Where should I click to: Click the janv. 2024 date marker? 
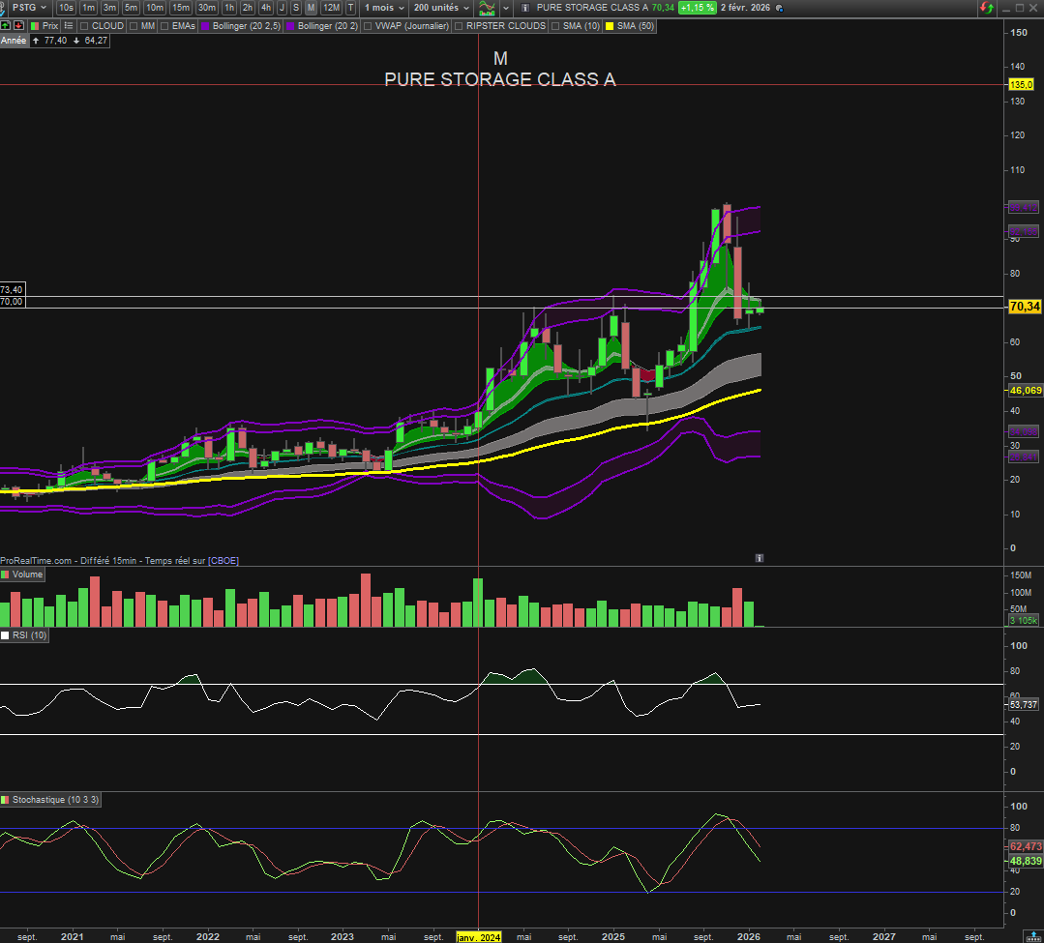click(x=478, y=937)
